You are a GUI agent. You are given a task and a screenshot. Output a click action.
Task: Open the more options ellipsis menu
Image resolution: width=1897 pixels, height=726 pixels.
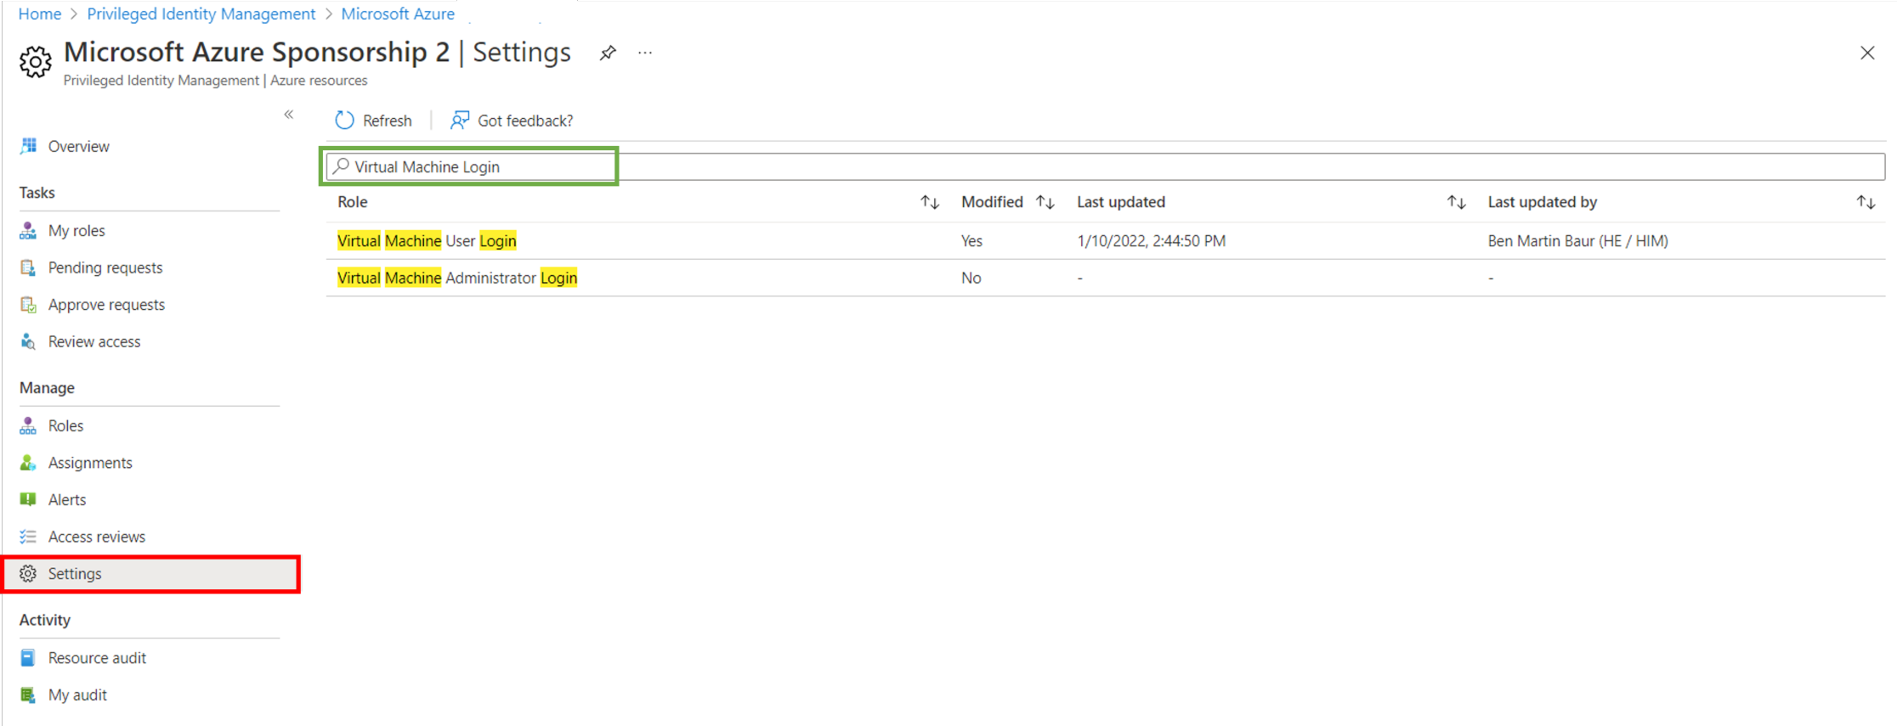(645, 53)
